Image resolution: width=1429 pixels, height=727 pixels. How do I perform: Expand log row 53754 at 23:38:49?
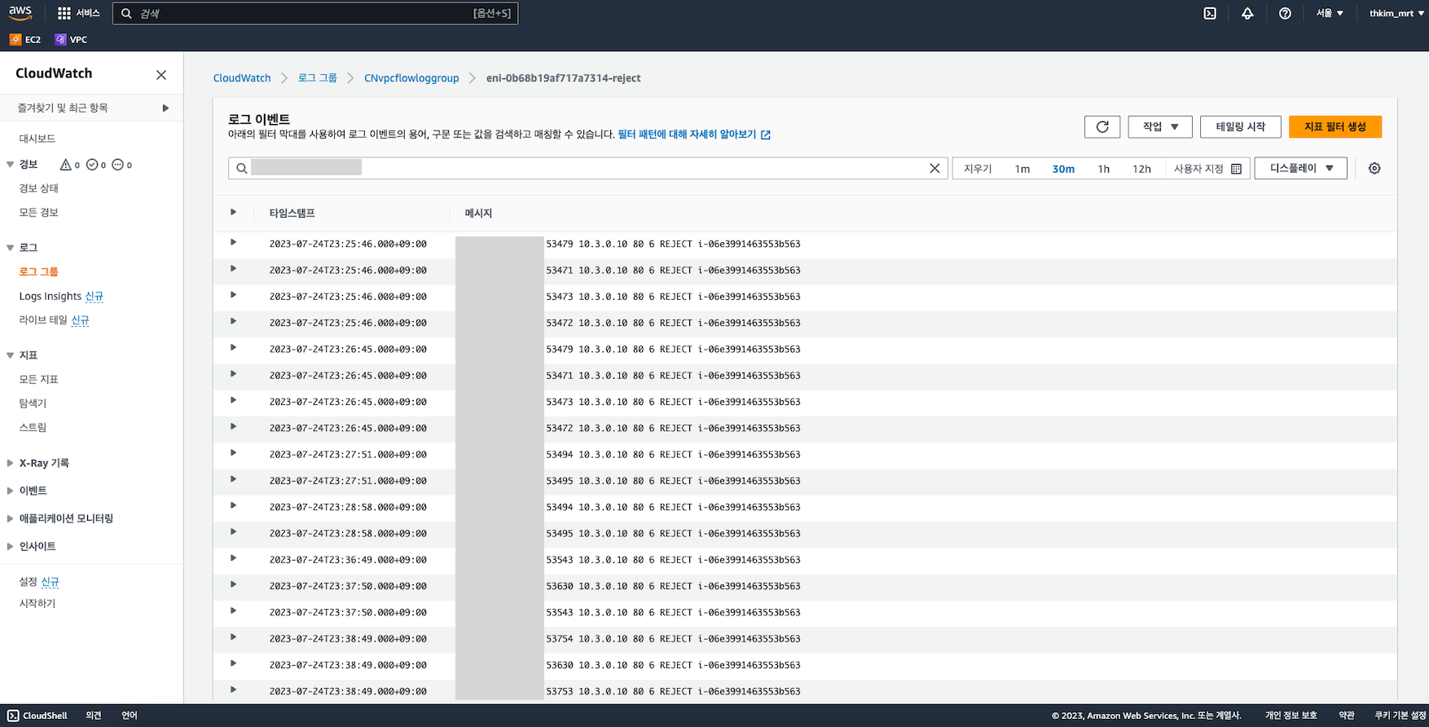coord(233,637)
